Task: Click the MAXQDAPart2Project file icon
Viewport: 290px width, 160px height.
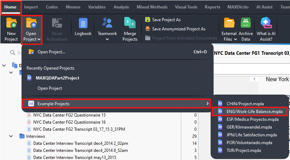Action: tap(29, 78)
